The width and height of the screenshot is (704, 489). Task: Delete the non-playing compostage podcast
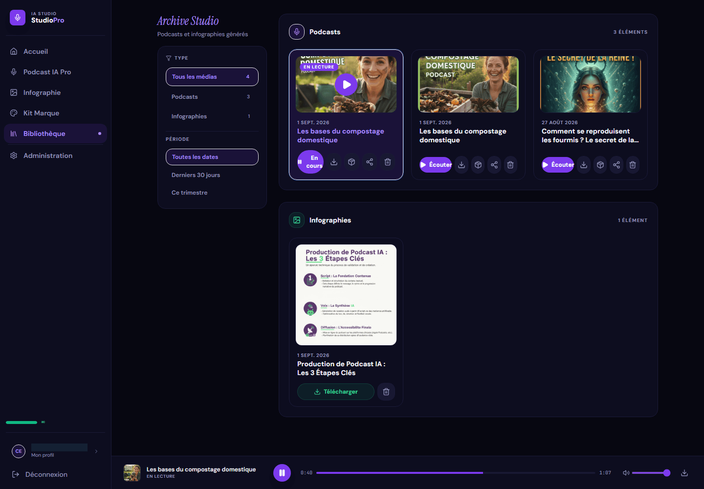pyautogui.click(x=510, y=165)
